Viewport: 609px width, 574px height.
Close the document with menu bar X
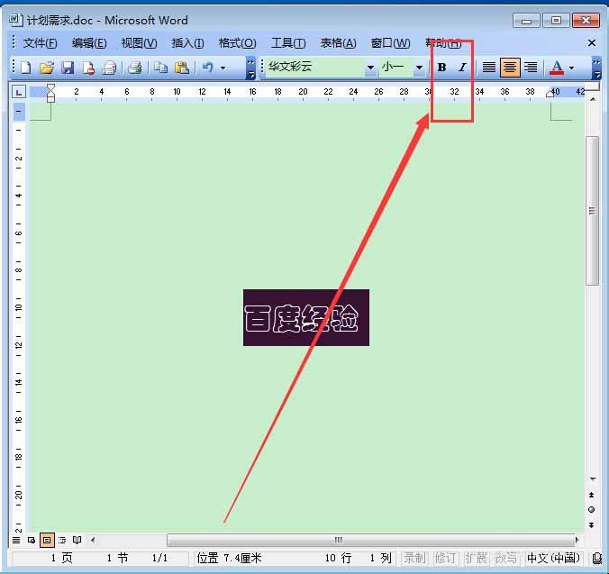pos(592,42)
